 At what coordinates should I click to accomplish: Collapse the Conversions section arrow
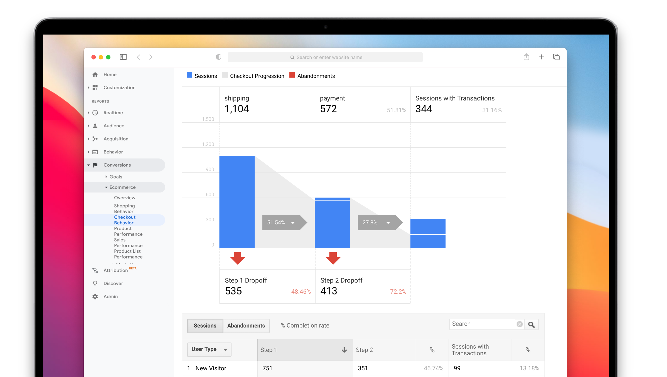[x=88, y=165]
